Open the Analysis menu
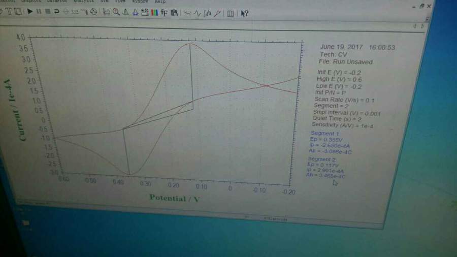 pos(83,1)
